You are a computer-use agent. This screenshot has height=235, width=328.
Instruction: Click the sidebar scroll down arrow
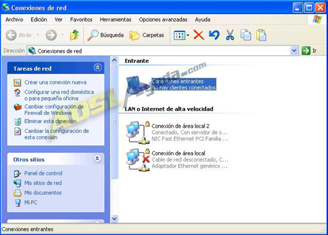click(x=114, y=219)
